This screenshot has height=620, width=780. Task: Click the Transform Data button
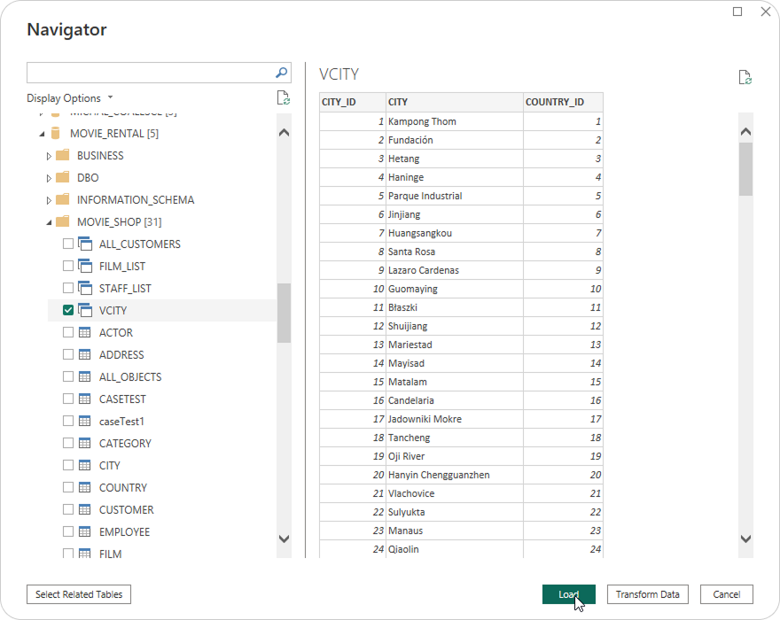point(647,594)
